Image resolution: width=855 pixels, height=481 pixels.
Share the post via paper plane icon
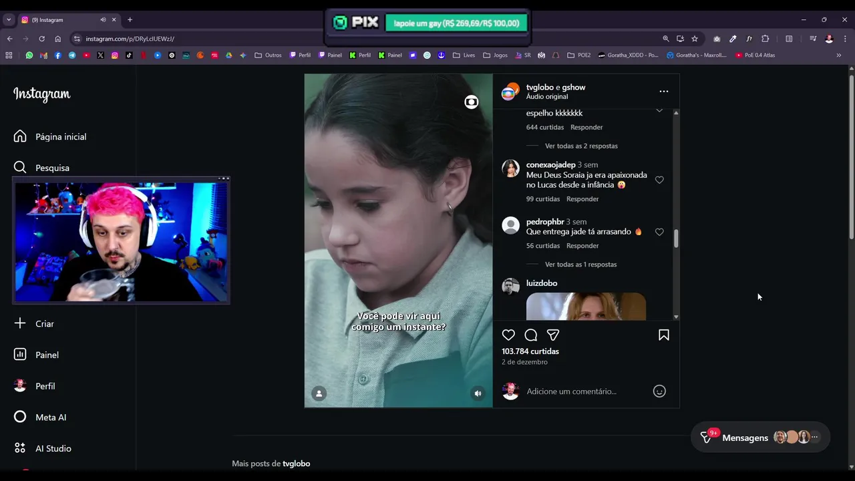click(x=553, y=335)
